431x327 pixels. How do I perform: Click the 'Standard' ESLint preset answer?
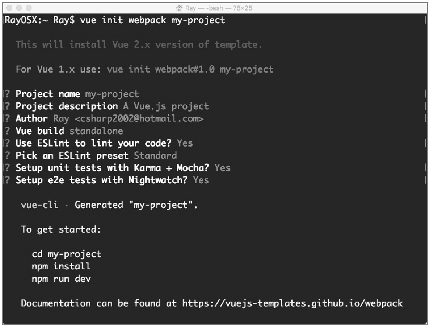(155, 156)
